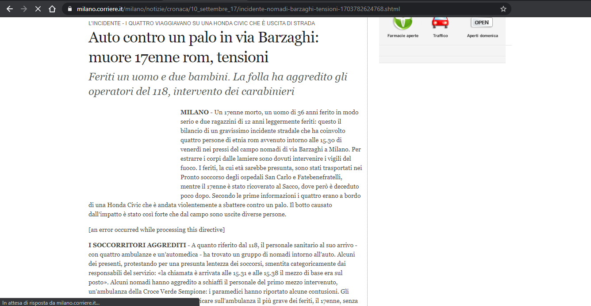
Task: View site security info via lock icon
Action: point(70,9)
